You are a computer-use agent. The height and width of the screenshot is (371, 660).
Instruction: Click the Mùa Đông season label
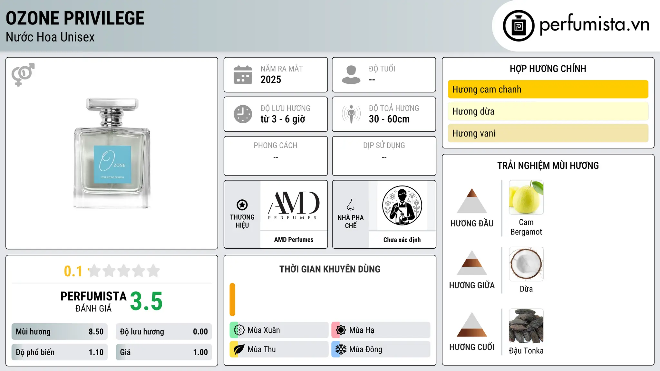click(366, 349)
